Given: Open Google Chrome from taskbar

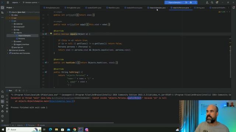Looking at the screenshot, I should (x=74, y=129).
